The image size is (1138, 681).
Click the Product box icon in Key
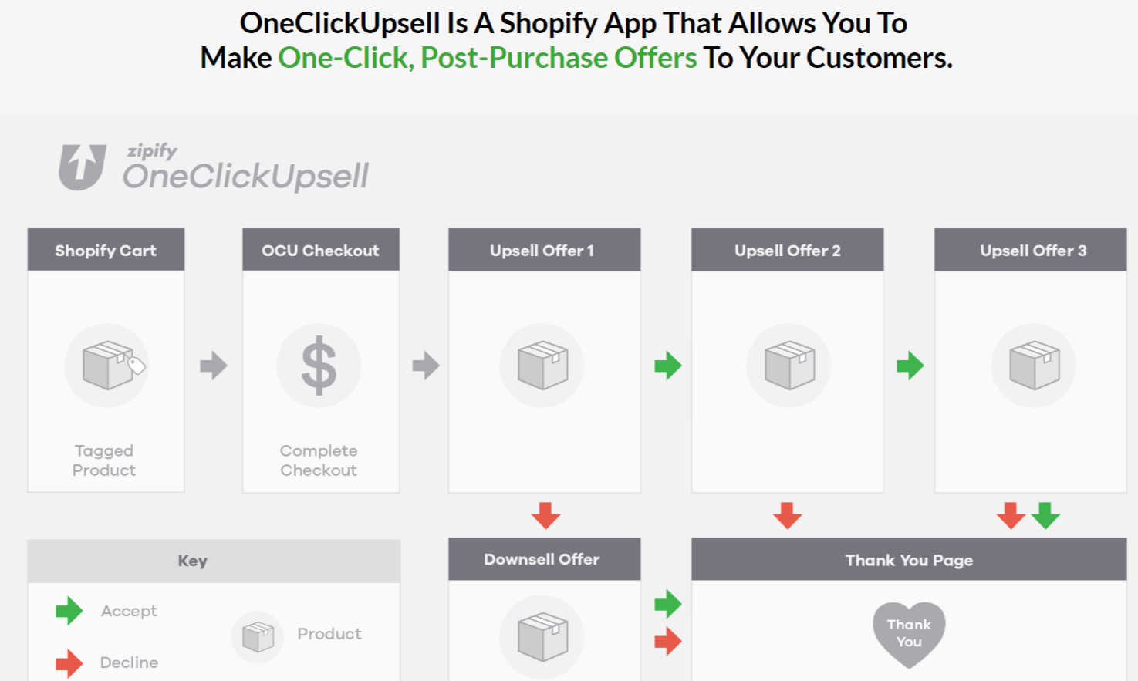[258, 637]
